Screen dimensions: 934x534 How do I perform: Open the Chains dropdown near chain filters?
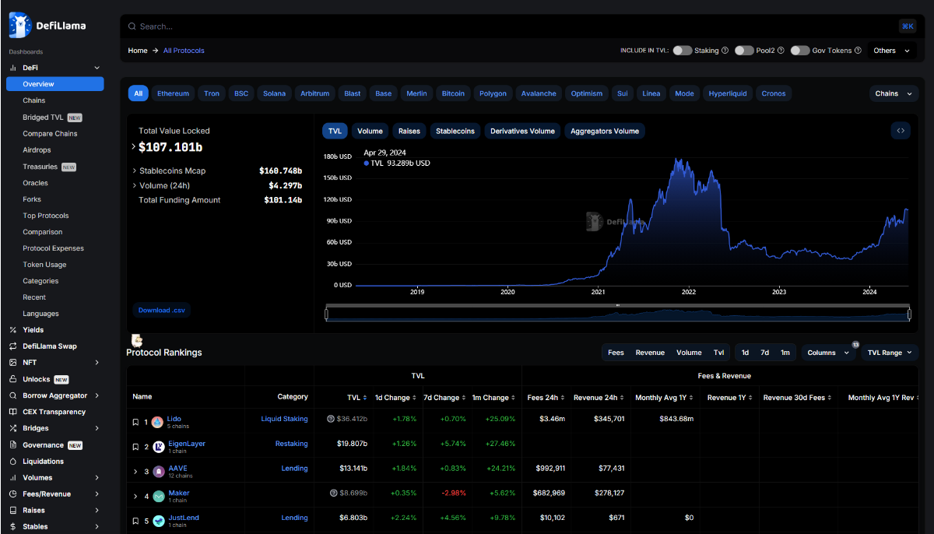894,93
